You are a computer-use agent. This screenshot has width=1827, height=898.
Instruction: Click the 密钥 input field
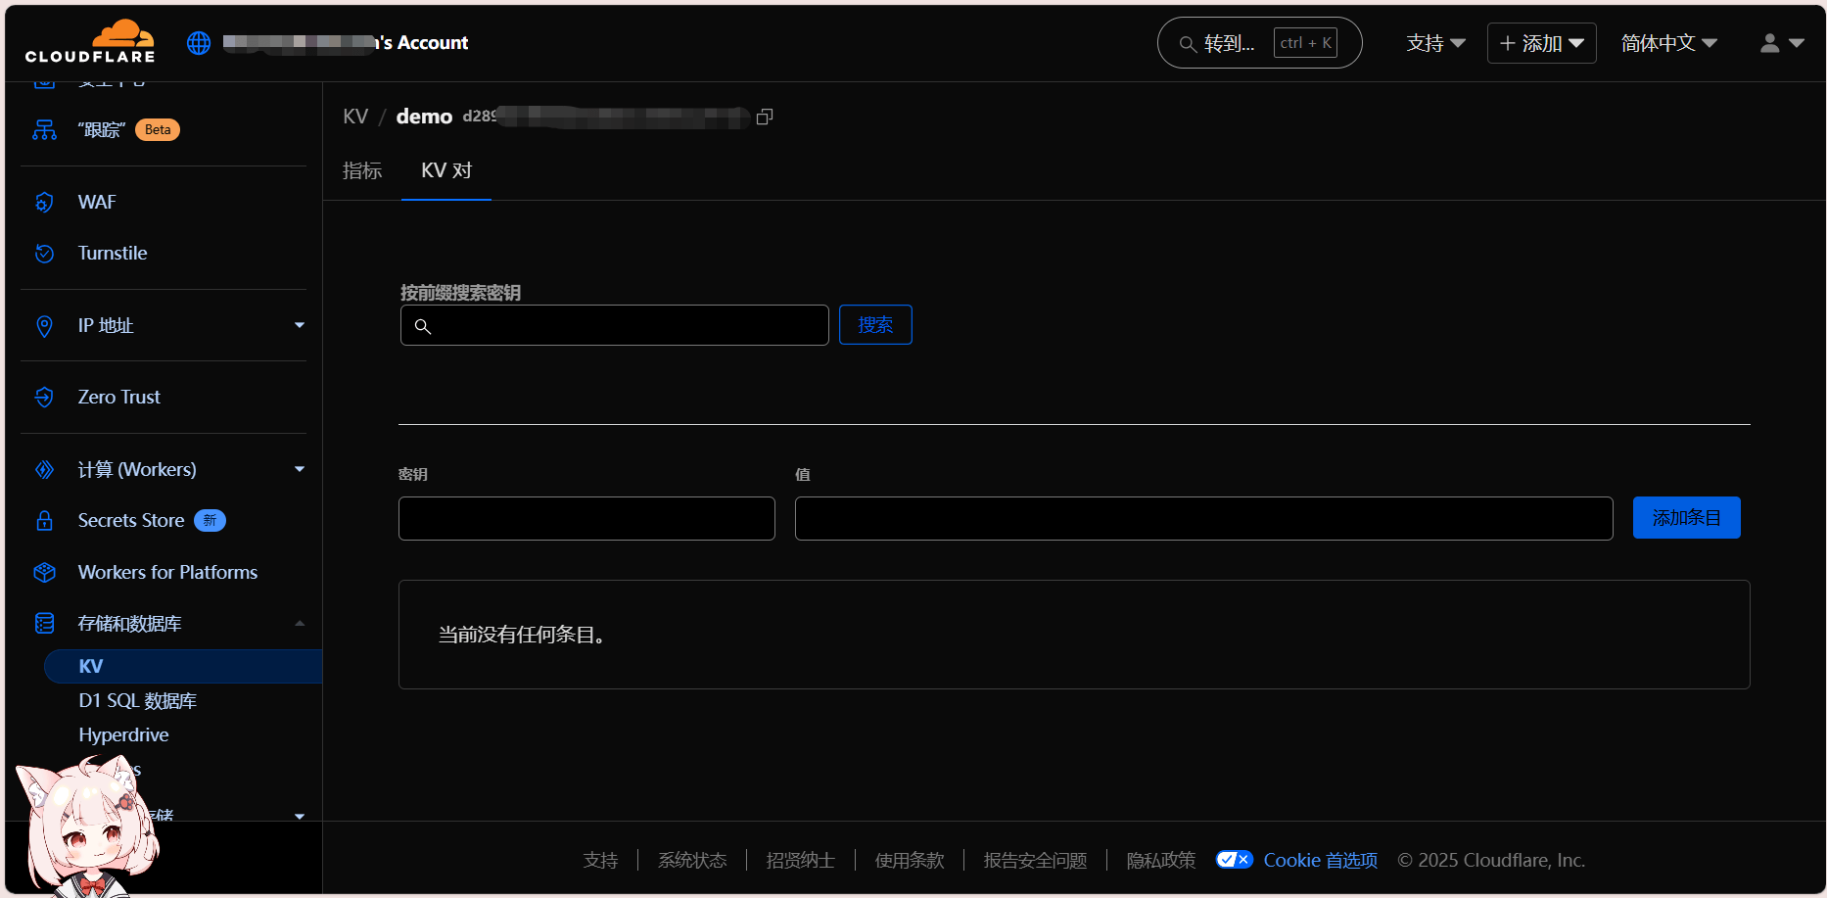pyautogui.click(x=586, y=518)
